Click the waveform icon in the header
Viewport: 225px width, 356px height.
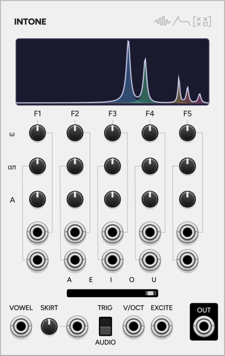pyautogui.click(x=162, y=22)
